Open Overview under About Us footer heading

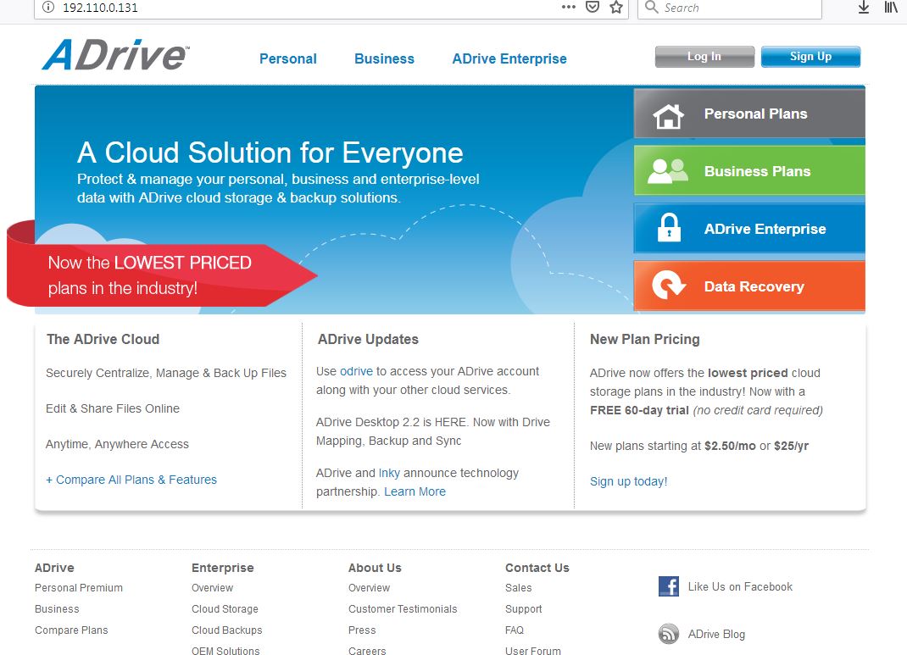pos(369,588)
